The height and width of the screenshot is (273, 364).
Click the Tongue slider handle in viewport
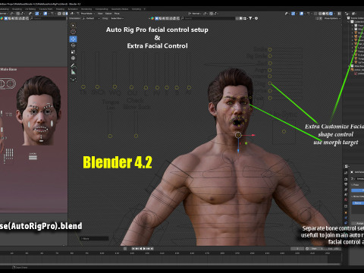(110, 136)
